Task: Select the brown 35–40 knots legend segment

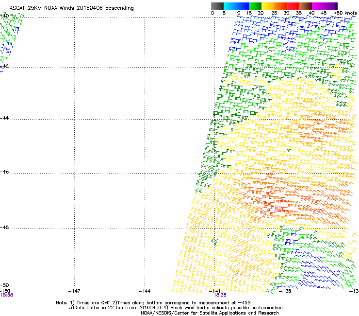Action: coord(306,6)
